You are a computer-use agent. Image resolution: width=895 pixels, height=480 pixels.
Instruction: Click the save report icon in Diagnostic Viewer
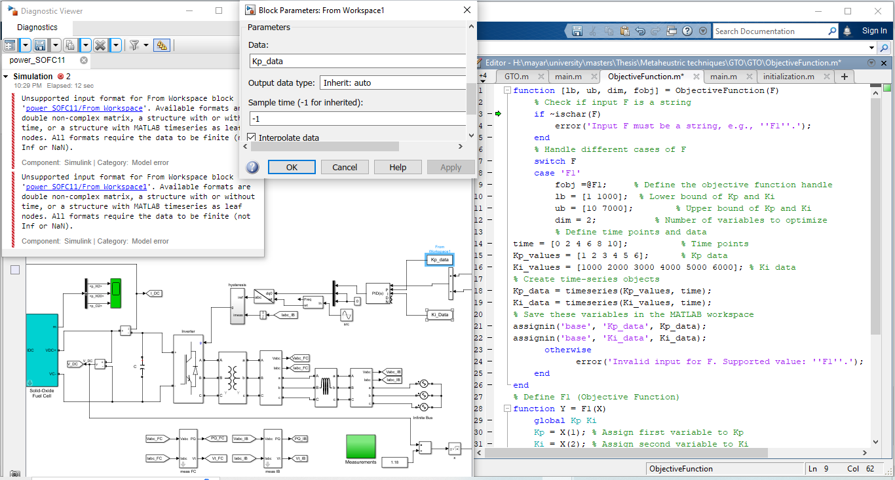point(40,45)
